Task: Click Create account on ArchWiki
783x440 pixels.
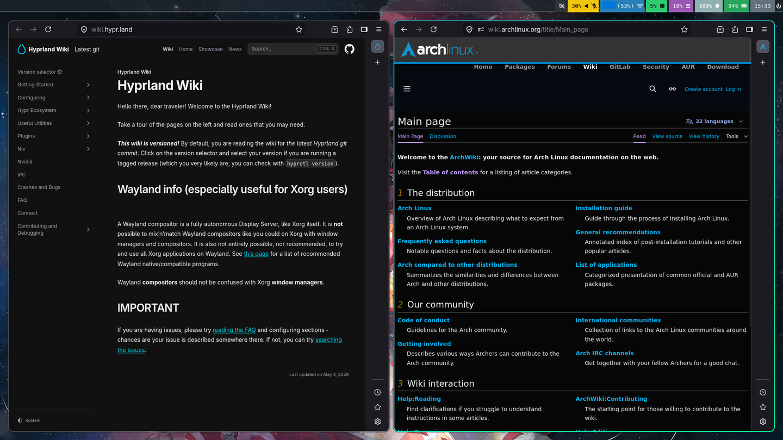Action: coord(703,89)
